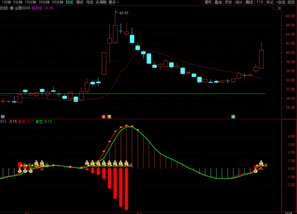Click the 28.00 price axis label

coord(290,107)
